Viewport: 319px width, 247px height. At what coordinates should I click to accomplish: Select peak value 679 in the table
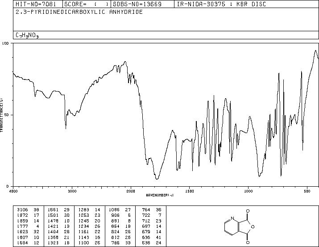click(146, 232)
